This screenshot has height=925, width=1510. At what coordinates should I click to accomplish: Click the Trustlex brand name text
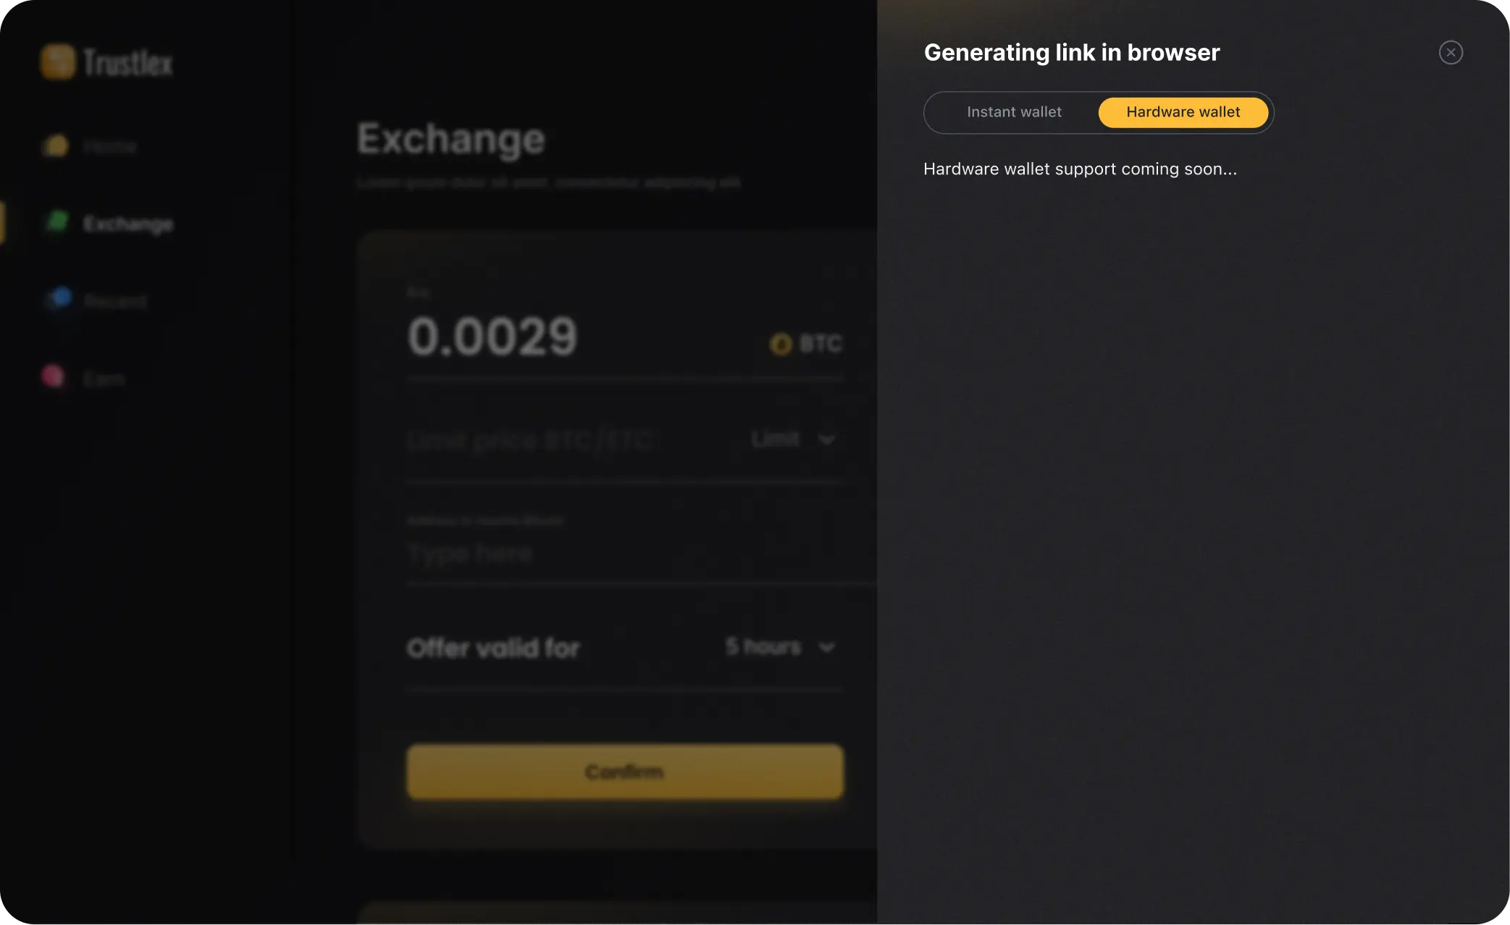[128, 63]
